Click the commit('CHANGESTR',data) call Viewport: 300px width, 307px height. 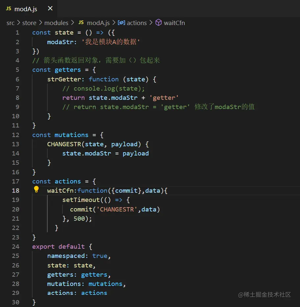click(x=115, y=209)
